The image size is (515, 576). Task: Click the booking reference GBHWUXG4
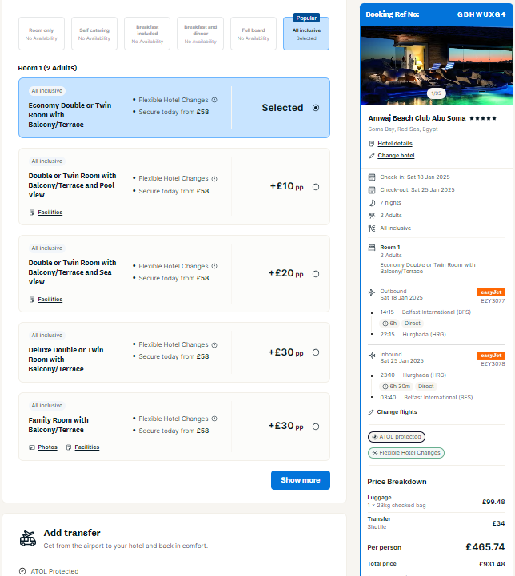click(x=481, y=14)
